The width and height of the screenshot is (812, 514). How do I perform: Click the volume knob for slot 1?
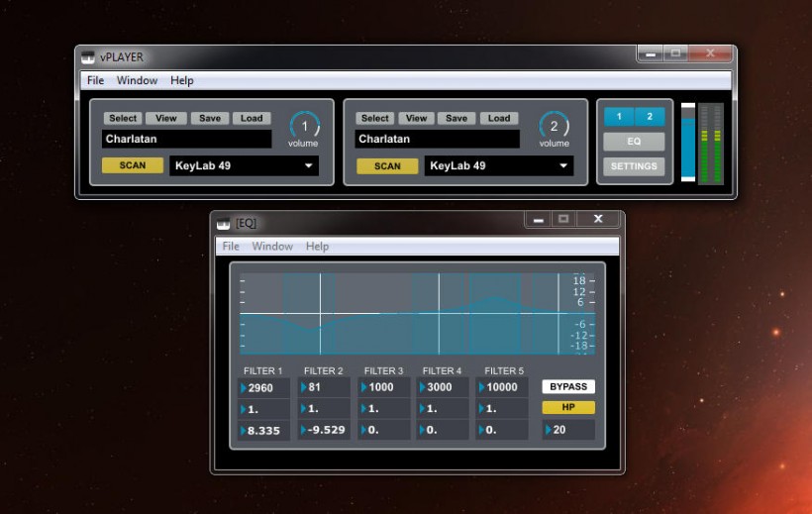click(304, 126)
